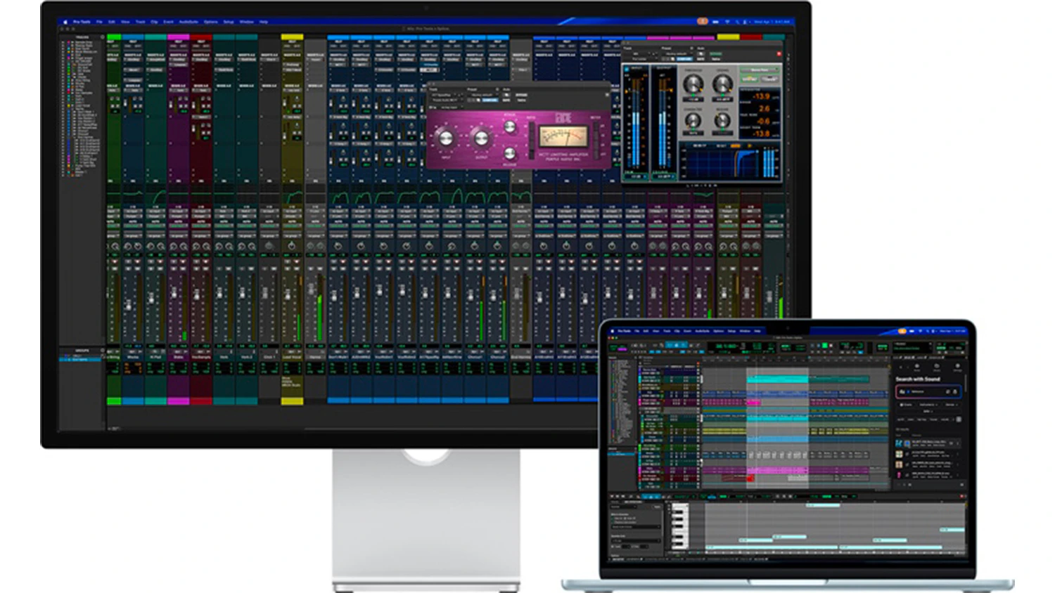The image size is (1055, 593).
Task: Open the preset dropdown on the limiter plug-in
Action: 677,53
